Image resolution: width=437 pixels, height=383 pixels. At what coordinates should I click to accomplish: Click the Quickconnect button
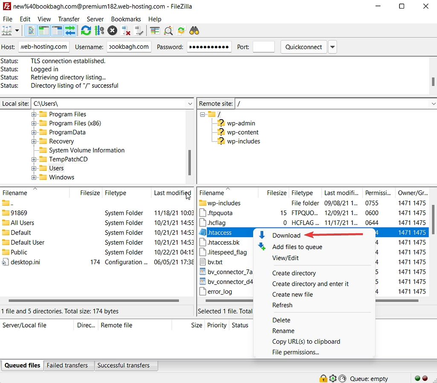[x=303, y=47]
